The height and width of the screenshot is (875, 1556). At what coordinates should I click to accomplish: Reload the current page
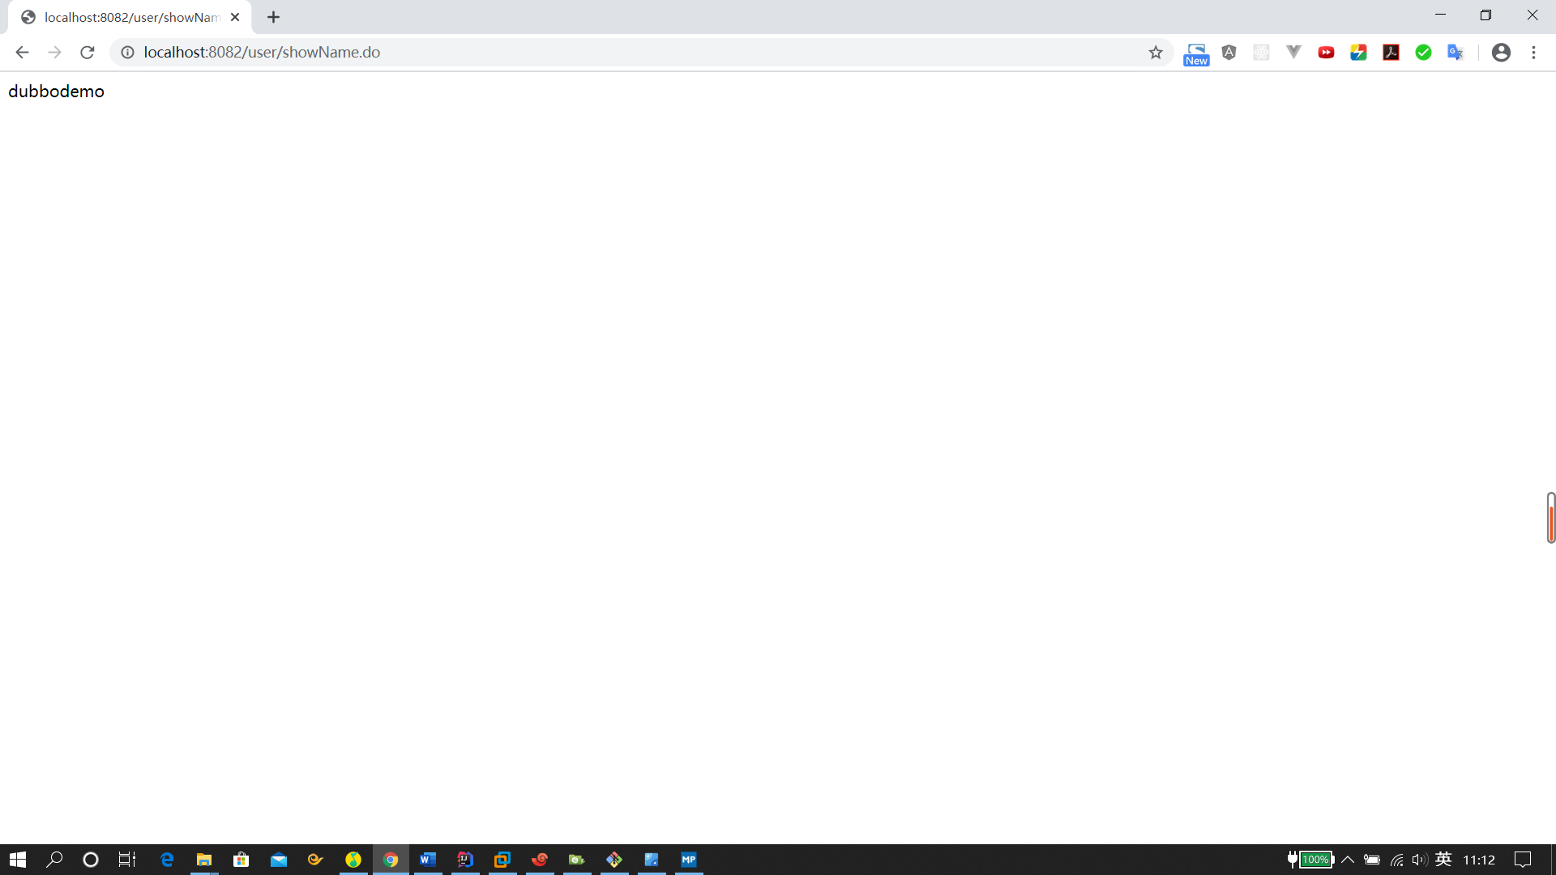88,53
